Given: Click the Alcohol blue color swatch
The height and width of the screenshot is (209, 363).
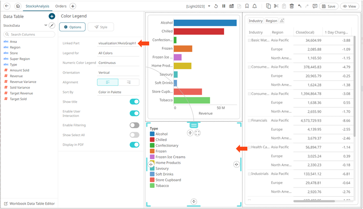Looking at the screenshot, I should 152,134.
